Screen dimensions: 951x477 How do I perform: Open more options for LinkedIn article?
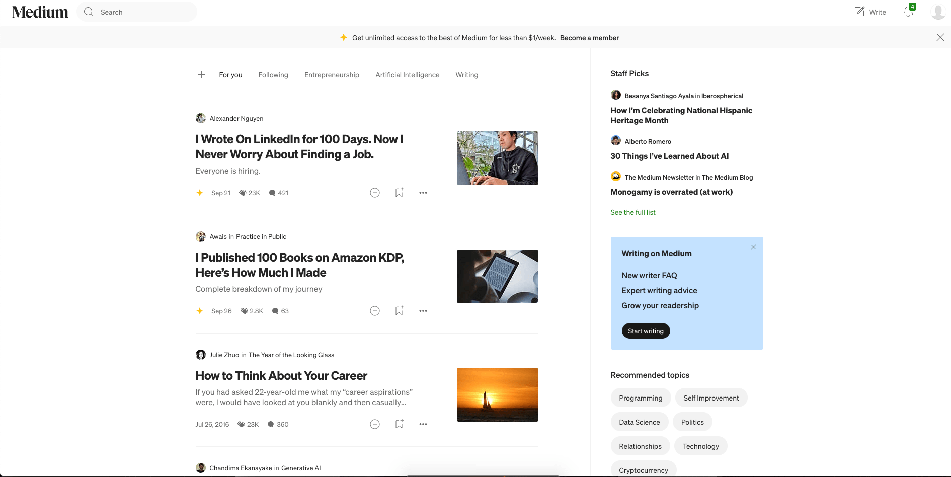click(x=423, y=193)
